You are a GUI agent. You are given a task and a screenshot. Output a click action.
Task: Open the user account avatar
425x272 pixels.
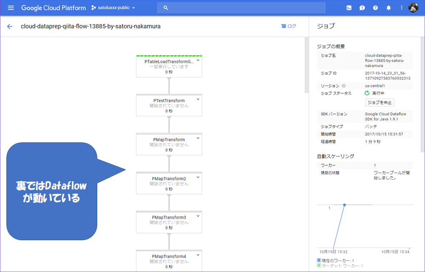414,8
